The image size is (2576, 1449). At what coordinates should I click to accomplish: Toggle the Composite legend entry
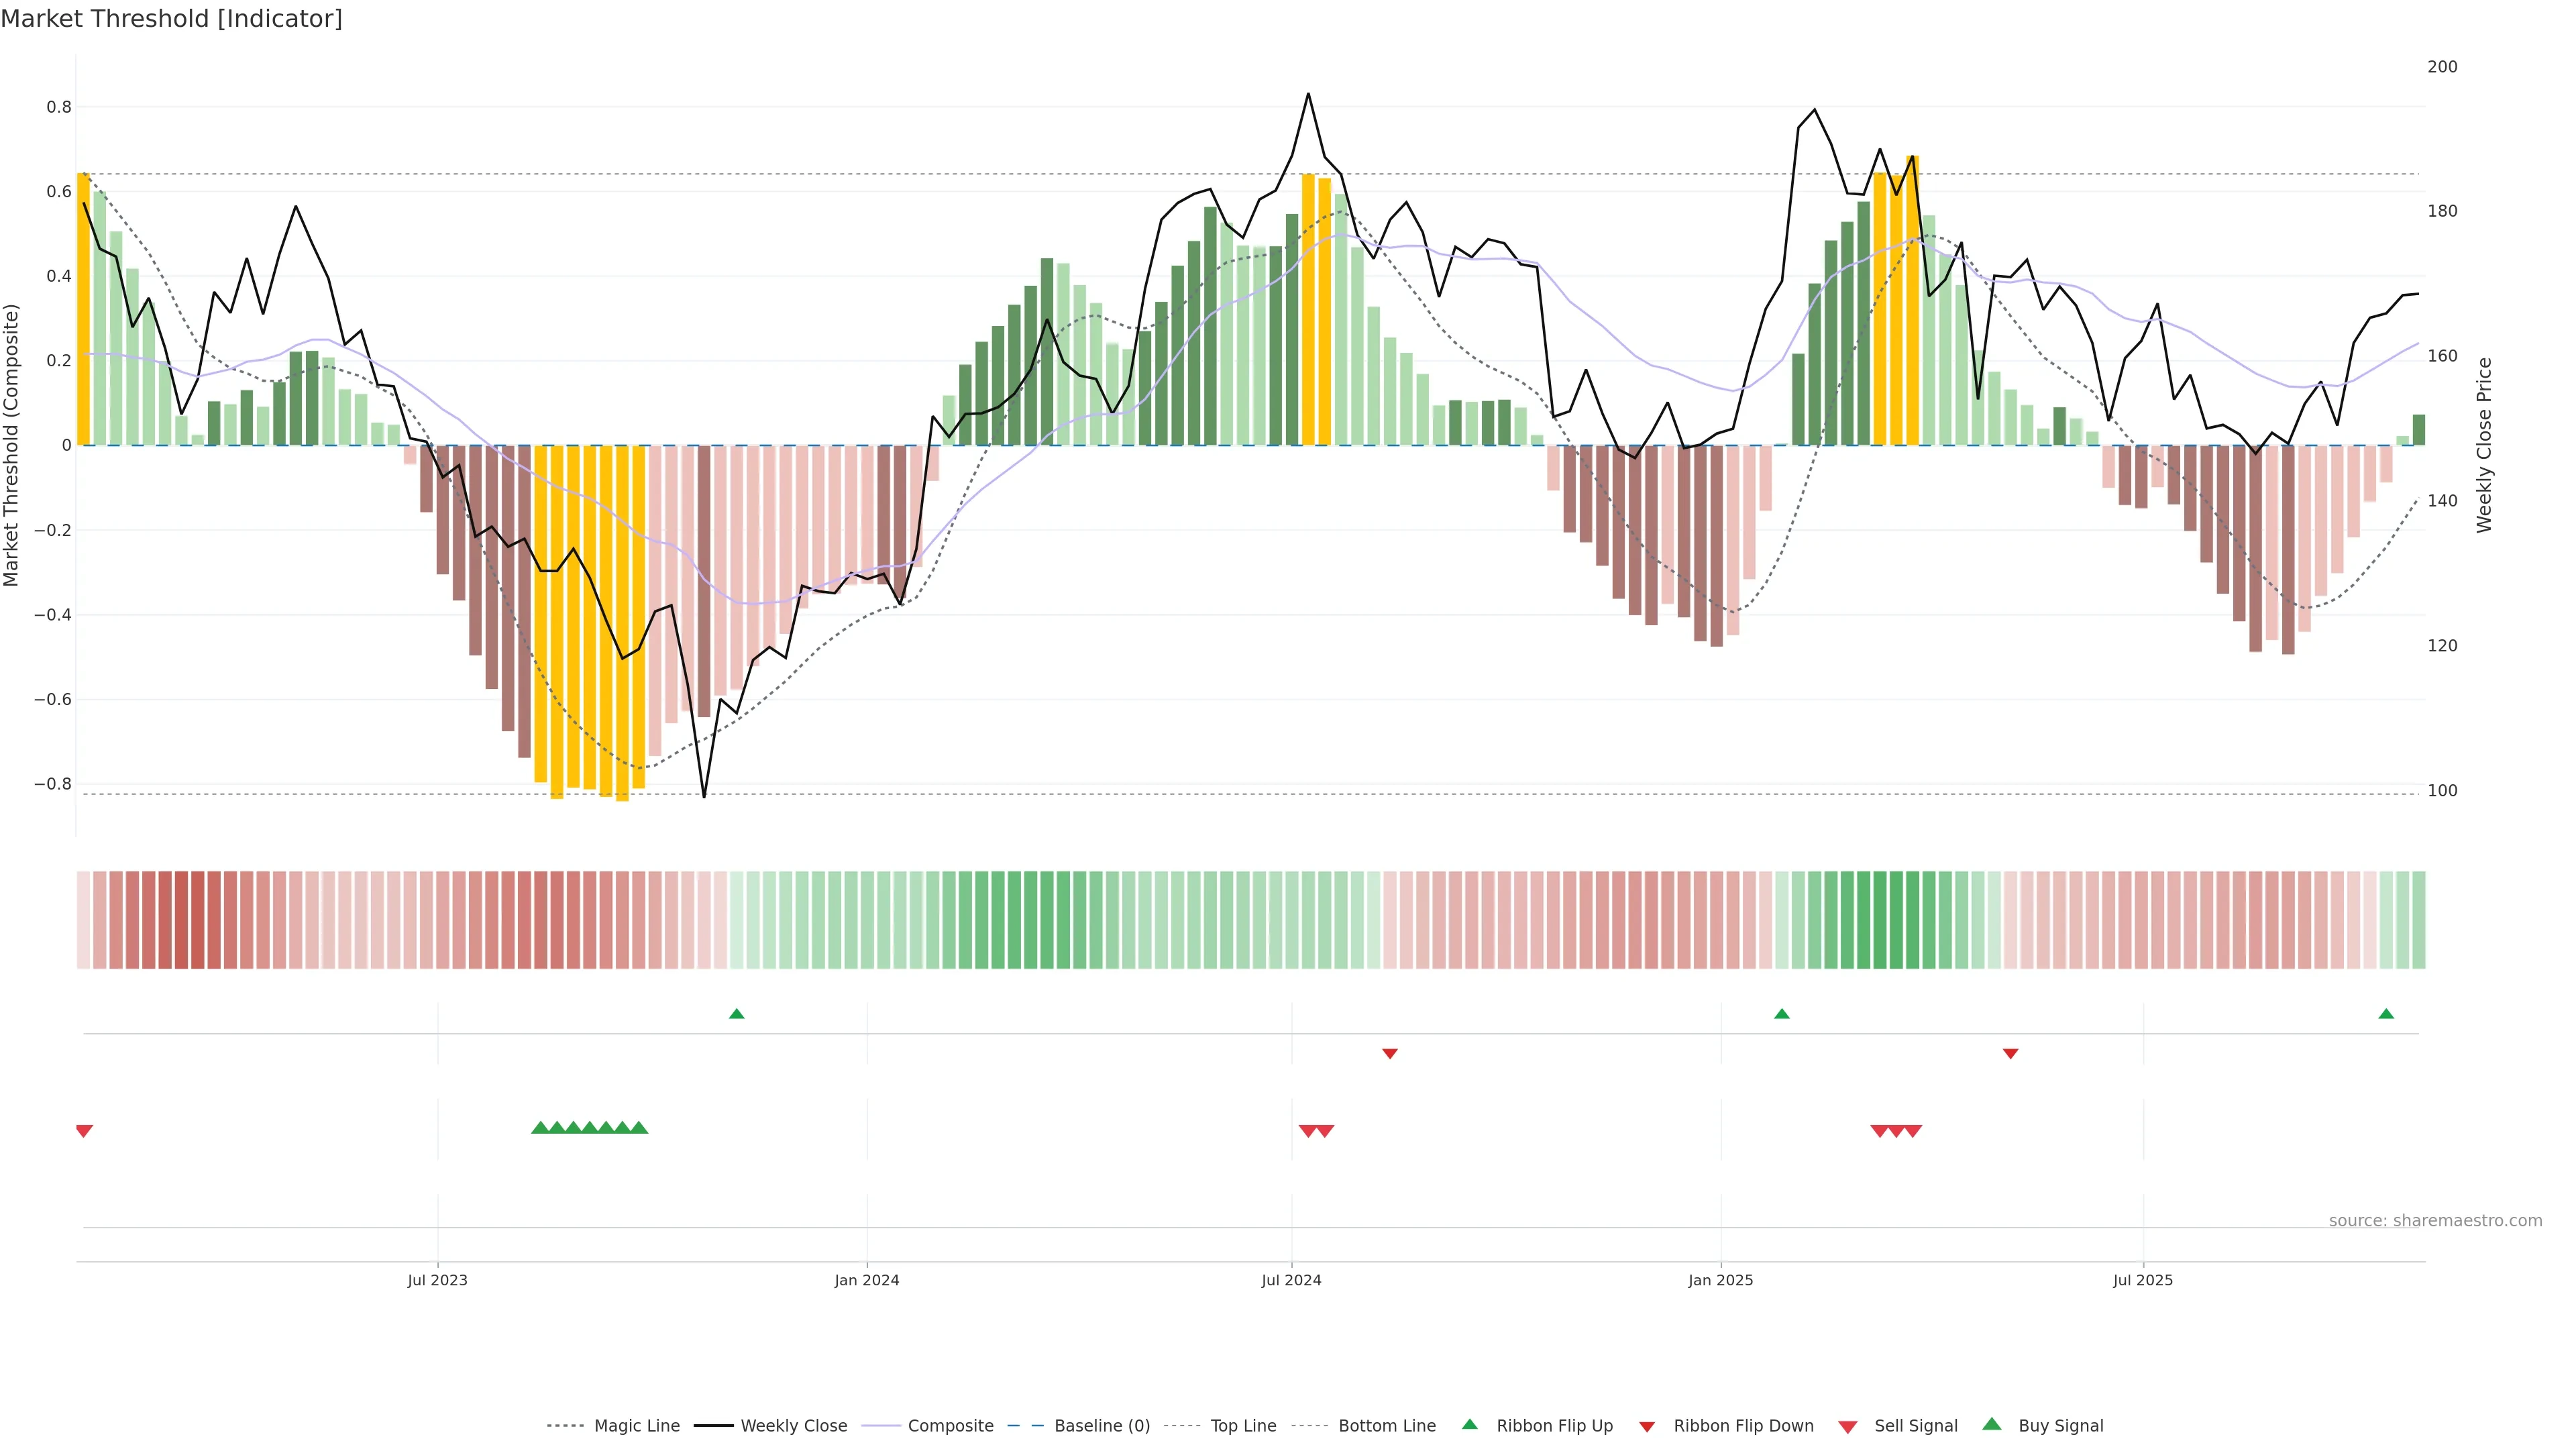(x=950, y=1426)
